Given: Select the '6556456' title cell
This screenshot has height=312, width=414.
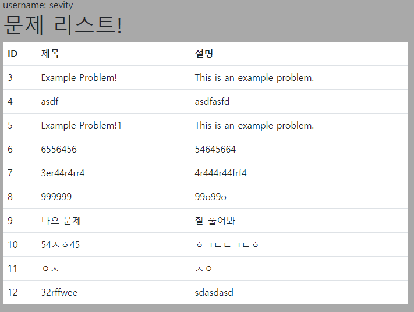Looking at the screenshot, I should (x=59, y=149).
